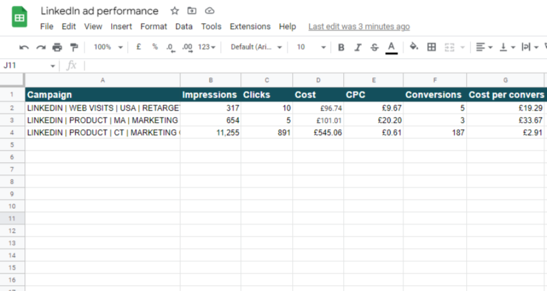Toggle strikethrough formatting
The image size is (547, 291).
pyautogui.click(x=374, y=47)
